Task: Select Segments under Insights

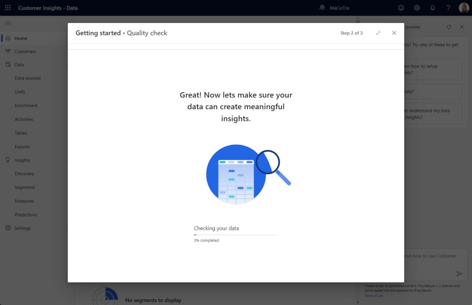Action: point(24,188)
